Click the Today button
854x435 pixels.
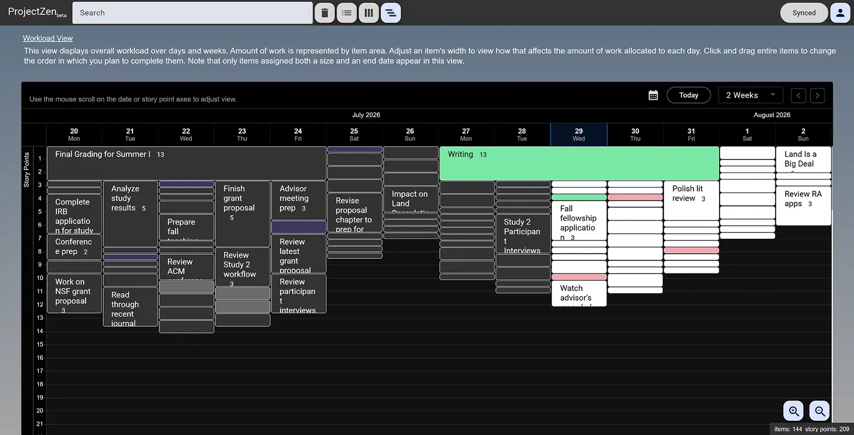(688, 95)
